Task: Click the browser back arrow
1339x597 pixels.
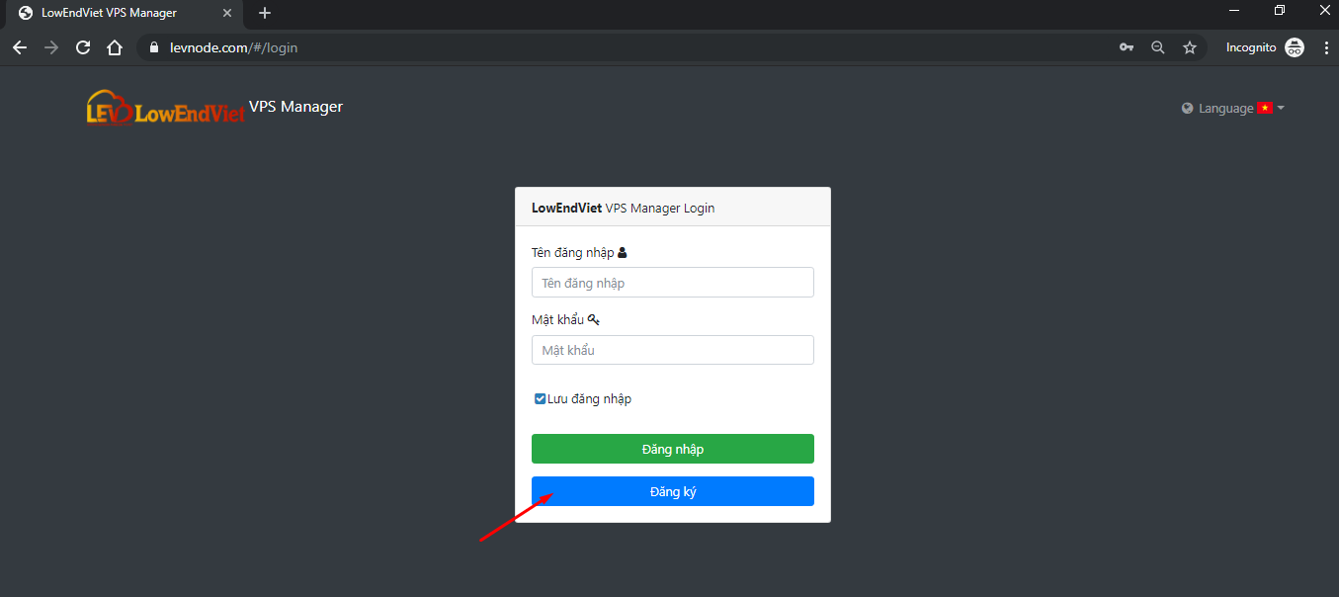Action: click(20, 47)
